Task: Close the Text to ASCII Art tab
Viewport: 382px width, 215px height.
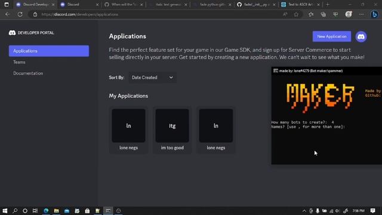Action: (318, 5)
